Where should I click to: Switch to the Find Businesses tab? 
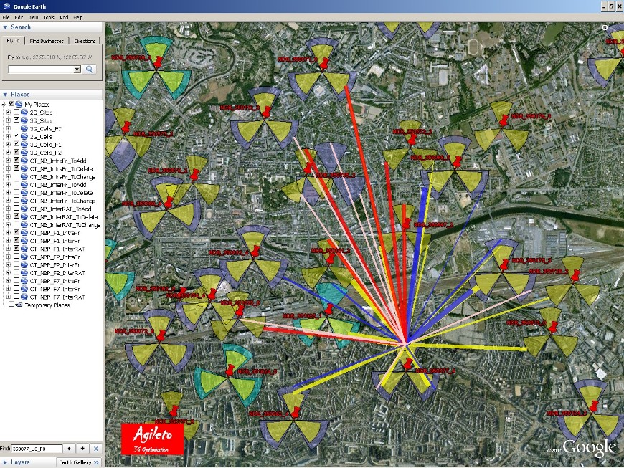[x=49, y=41]
